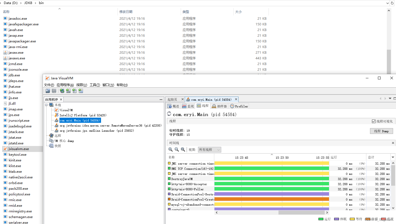Click the 快照 snapshots node icon
The width and height of the screenshot is (396, 224).
tap(51, 146)
